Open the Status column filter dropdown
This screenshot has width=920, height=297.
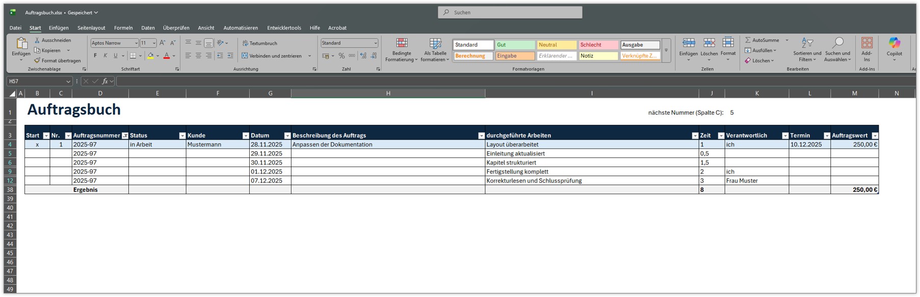(182, 136)
